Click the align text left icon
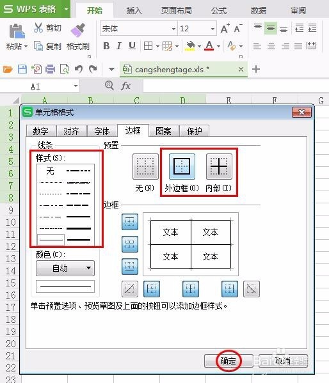The height and width of the screenshot is (383, 329). point(257,46)
